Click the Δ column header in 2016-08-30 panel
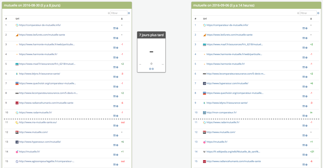The width and height of the screenshot is (323, 168). click(x=122, y=19)
